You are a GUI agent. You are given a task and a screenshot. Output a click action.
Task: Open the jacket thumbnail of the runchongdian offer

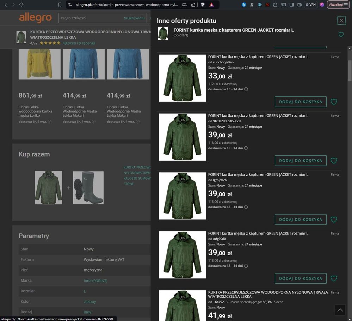[183, 78]
